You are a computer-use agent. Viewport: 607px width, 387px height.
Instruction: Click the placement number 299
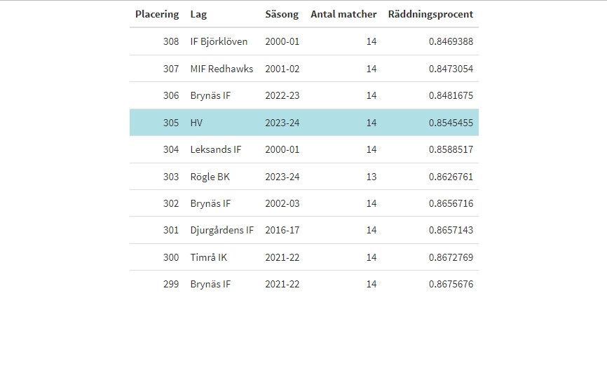pyautogui.click(x=171, y=284)
